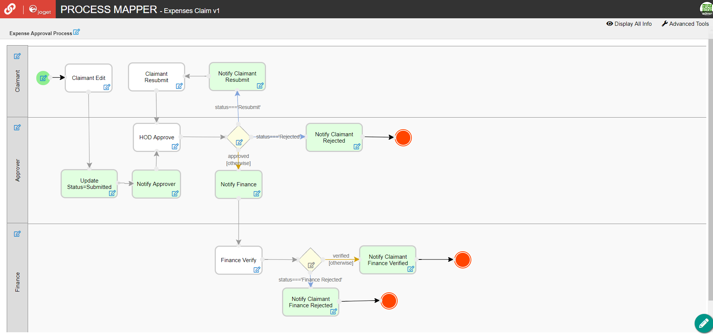Edit the Finance decision route diamond
Screen dimensions: 713x336
click(x=311, y=265)
